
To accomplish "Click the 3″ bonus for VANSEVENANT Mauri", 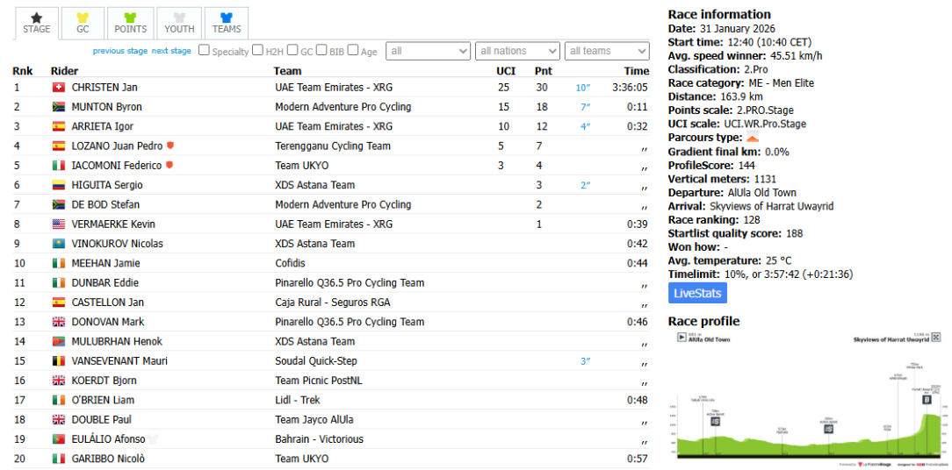I will [586, 361].
